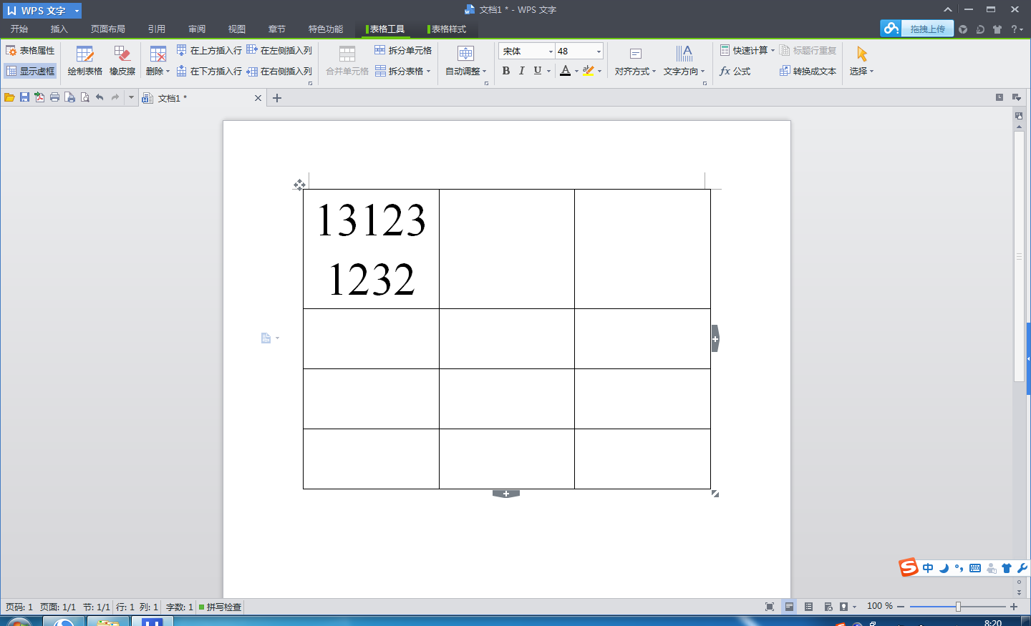Screen dimensions: 1031x626
Task: Click the print icon
Action: 54,97
